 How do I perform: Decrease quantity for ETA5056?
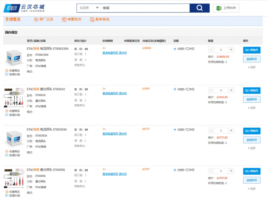tap(211, 171)
